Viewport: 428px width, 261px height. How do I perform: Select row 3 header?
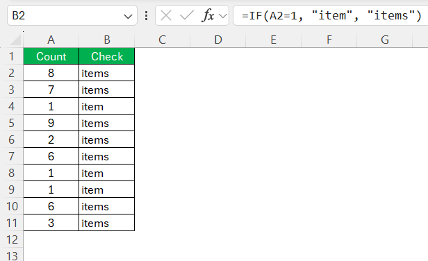click(11, 90)
